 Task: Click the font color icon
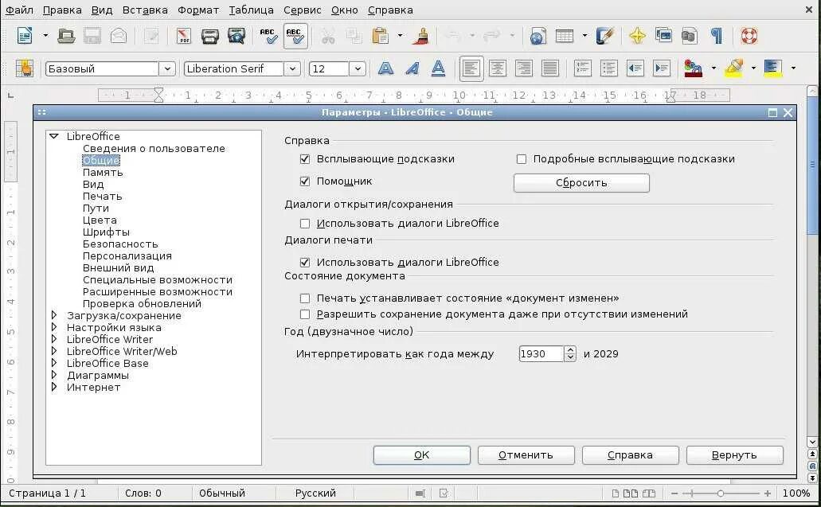click(x=693, y=68)
